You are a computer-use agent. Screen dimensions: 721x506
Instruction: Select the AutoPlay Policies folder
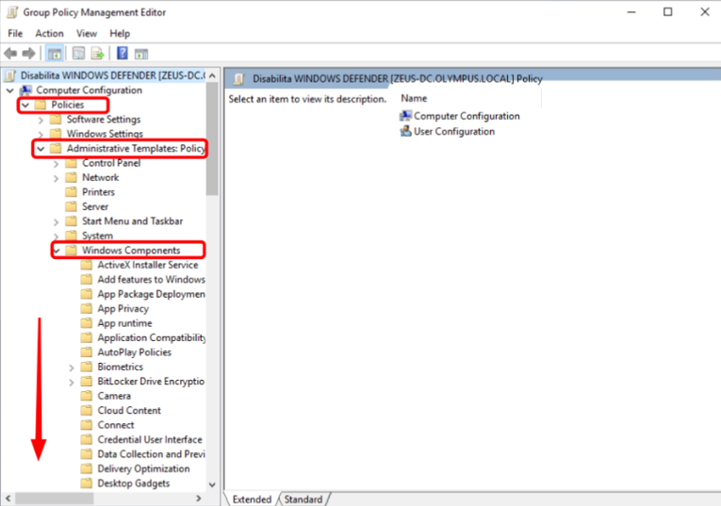[x=134, y=352]
